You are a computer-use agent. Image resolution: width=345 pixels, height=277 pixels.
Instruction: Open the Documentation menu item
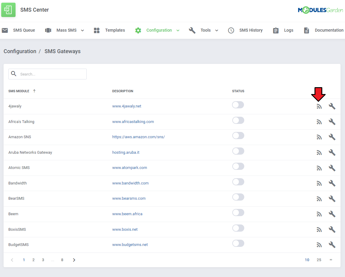(x=323, y=30)
